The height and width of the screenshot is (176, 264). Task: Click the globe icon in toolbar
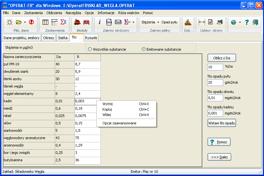[x=233, y=22]
